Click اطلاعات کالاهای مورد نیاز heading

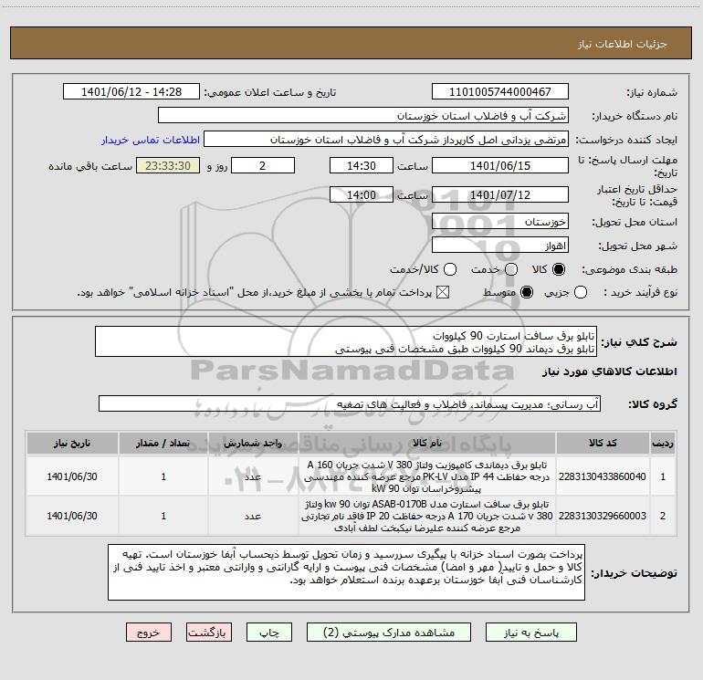point(609,371)
